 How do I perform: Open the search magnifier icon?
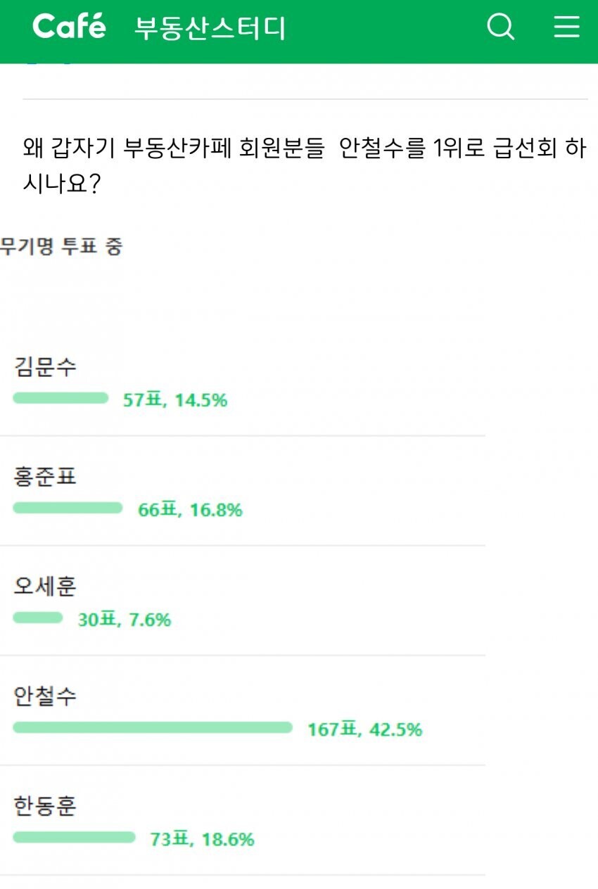pos(501,27)
